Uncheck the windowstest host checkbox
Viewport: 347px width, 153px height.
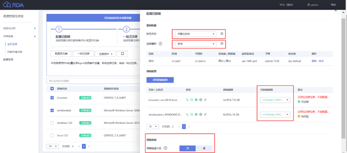[x=52, y=110]
